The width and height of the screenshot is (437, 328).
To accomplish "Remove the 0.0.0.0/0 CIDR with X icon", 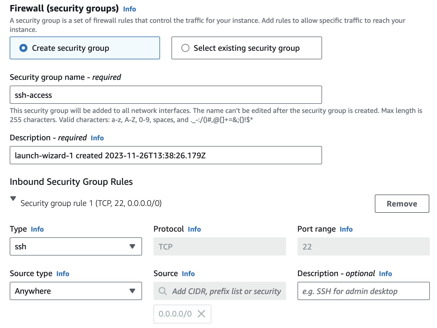I will (201, 314).
